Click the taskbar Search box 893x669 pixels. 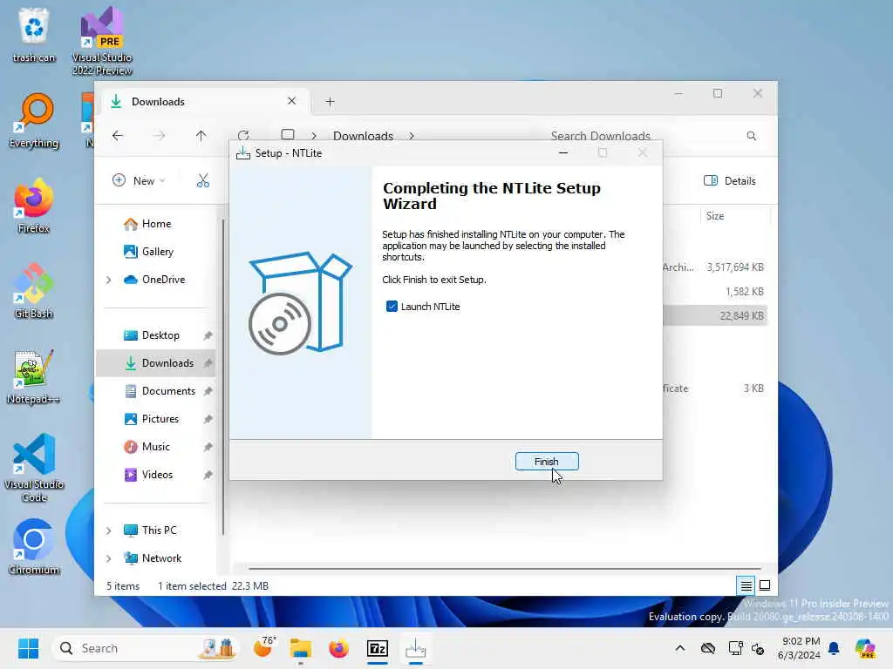(x=146, y=648)
